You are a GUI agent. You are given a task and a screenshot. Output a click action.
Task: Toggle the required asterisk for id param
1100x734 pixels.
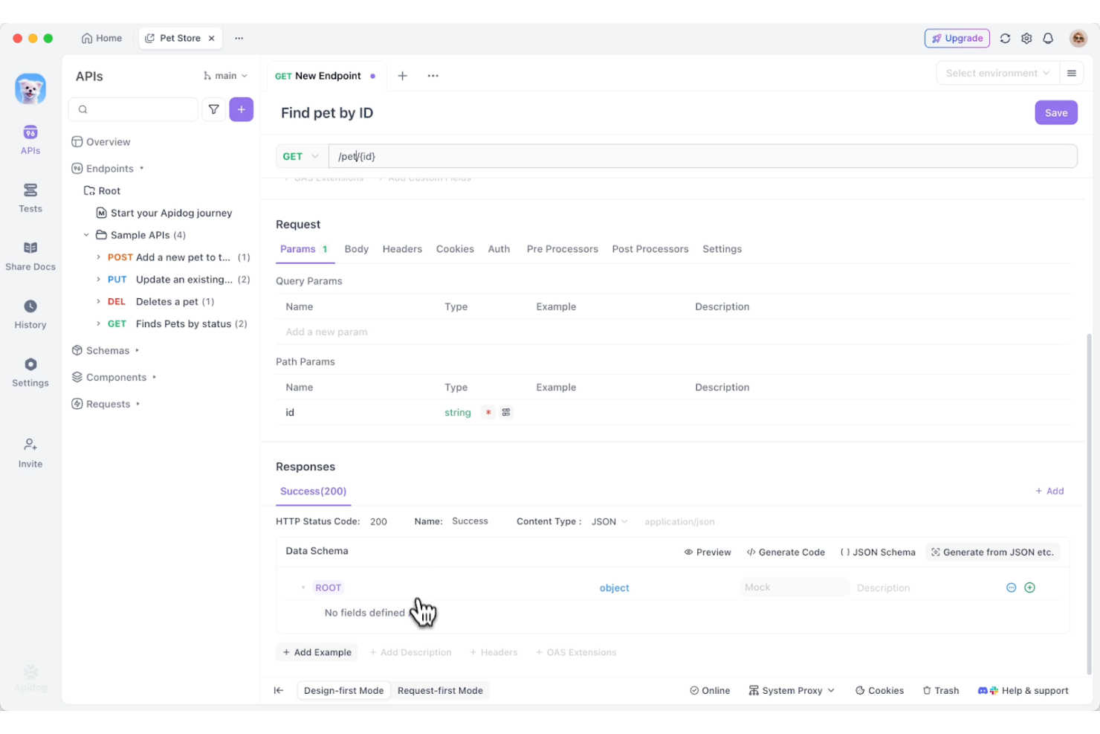[488, 413]
